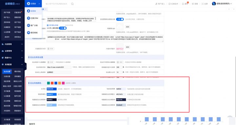Open the super admin account dropdown
This screenshot has width=236, height=125.
tap(222, 4)
